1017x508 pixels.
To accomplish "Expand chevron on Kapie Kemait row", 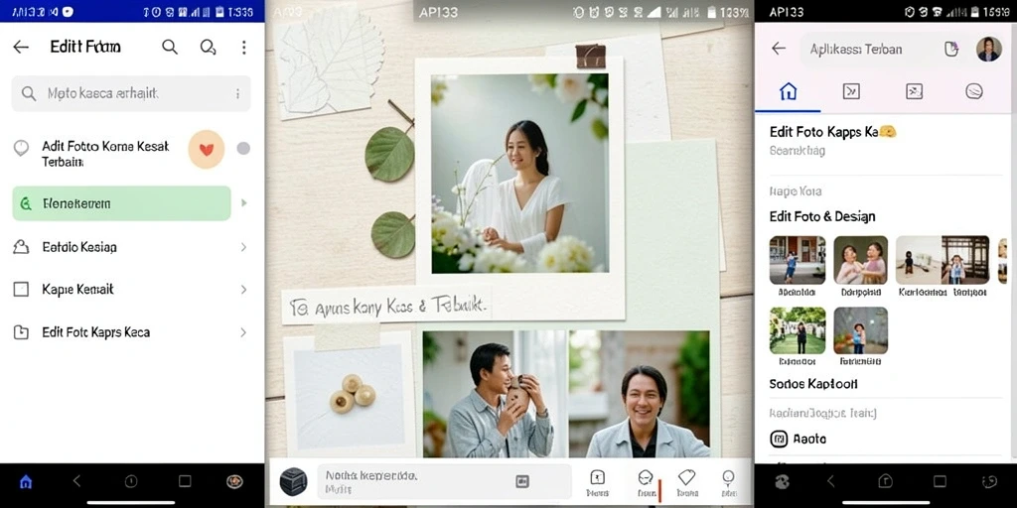I will pyautogui.click(x=243, y=289).
